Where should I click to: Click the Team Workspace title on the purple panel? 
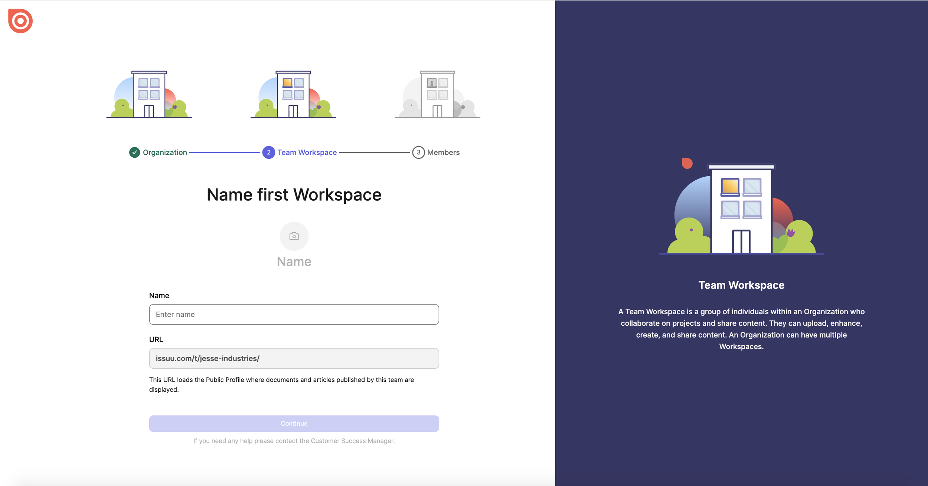[741, 285]
